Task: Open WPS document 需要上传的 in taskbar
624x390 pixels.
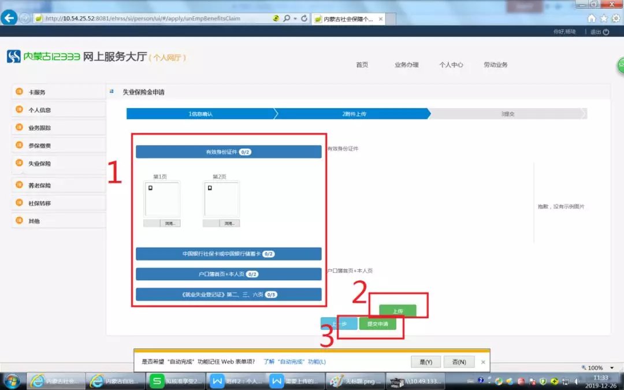Action: (x=295, y=381)
